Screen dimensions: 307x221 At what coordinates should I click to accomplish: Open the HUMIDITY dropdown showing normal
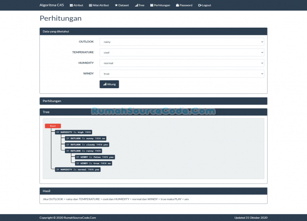click(182, 63)
